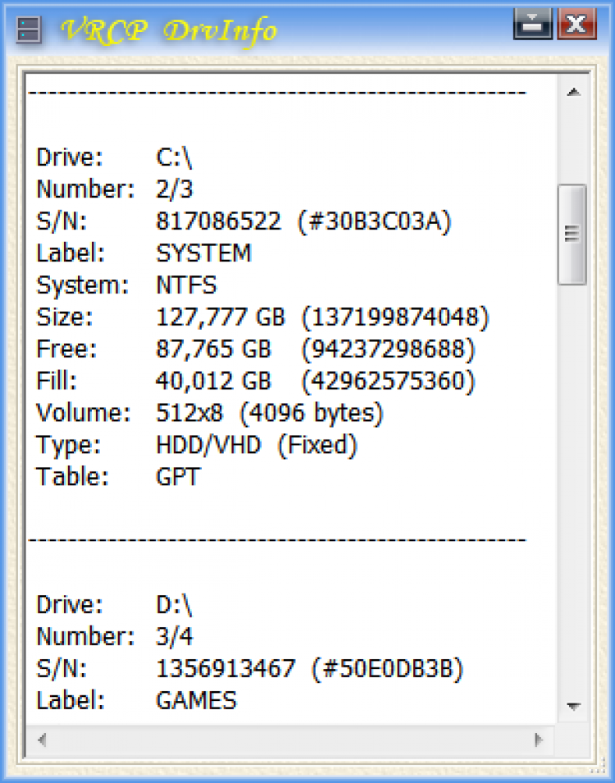This screenshot has height=783, width=615.
Task: Click the Number value 3/4
Action: pos(175,637)
